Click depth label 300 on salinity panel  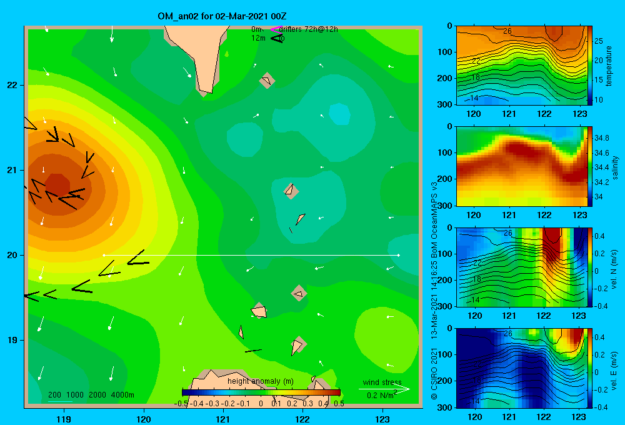point(446,206)
